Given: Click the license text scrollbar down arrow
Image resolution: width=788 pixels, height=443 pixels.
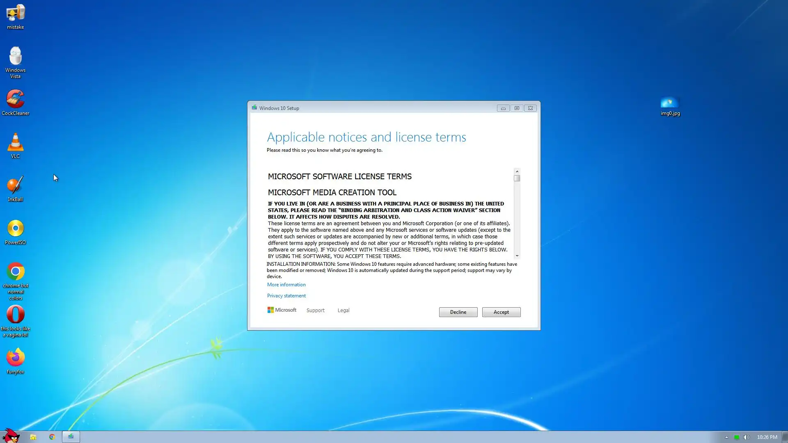Looking at the screenshot, I should point(517,256).
